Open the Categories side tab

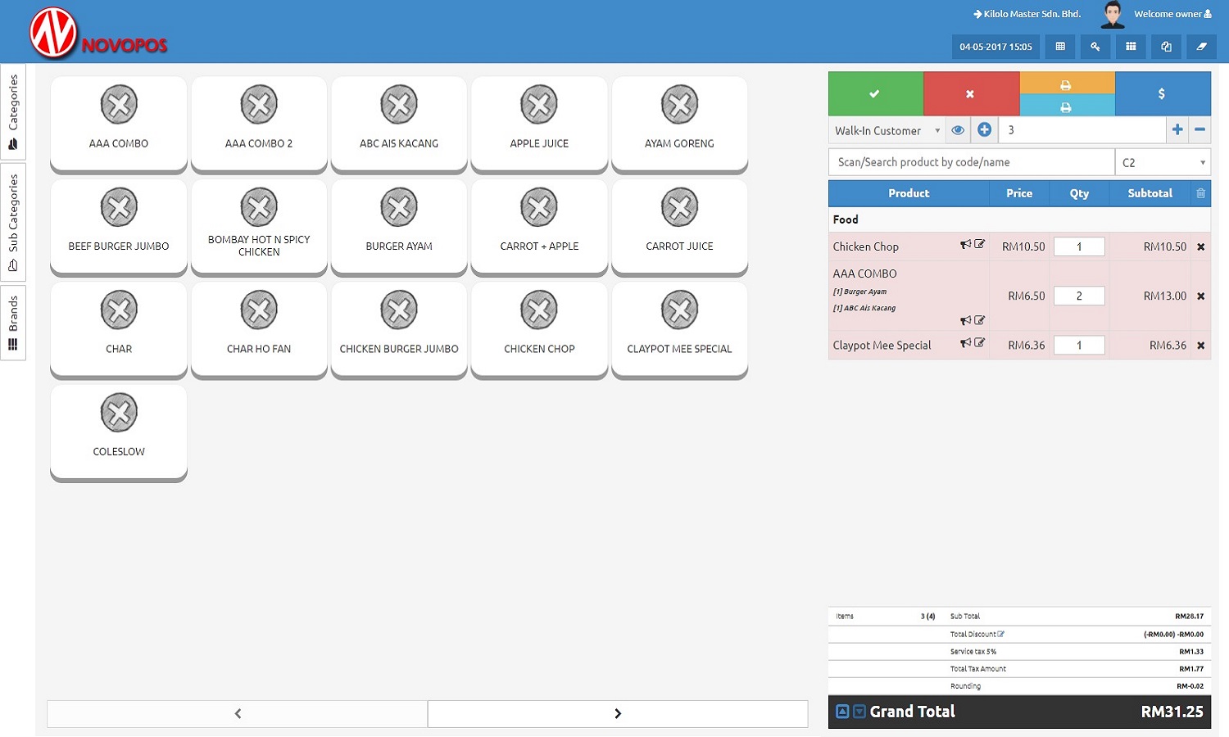coord(13,111)
